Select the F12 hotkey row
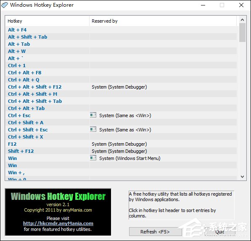 click(121, 144)
